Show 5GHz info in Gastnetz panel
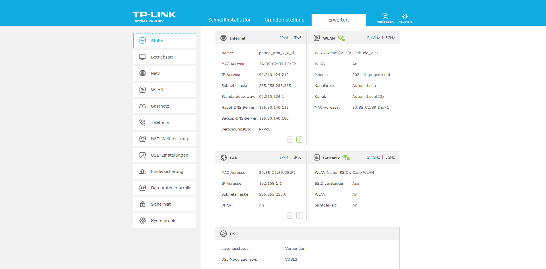Image resolution: width=546 pixels, height=269 pixels. [390, 157]
